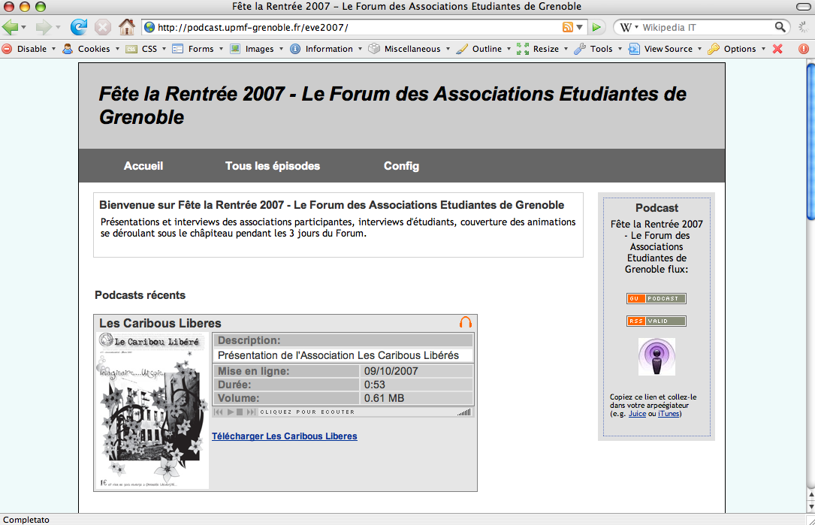Click the orange headphones icon on Les Caribous Liberes

tap(465, 321)
